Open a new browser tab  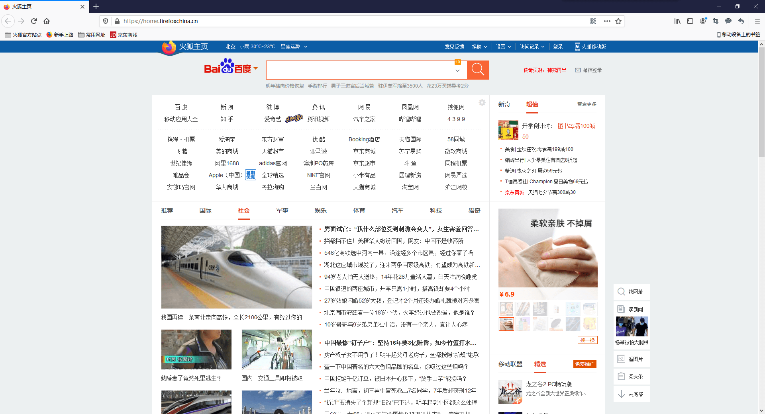click(96, 6)
